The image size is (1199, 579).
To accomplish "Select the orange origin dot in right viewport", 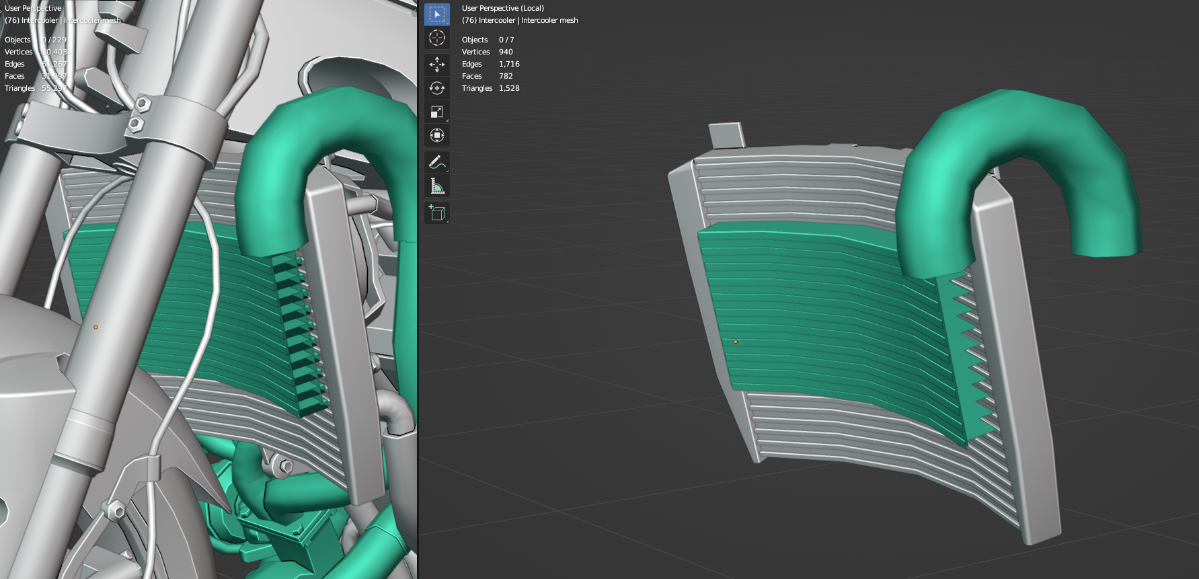I will (x=735, y=342).
